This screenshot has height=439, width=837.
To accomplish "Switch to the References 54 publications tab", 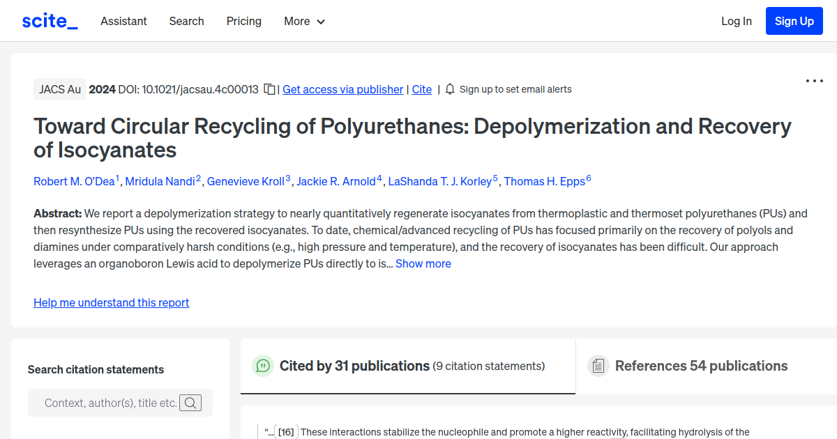I will (701, 365).
